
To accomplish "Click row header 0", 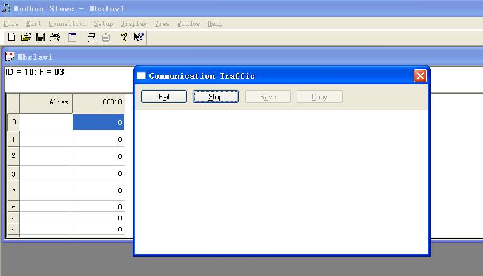I will [13, 122].
